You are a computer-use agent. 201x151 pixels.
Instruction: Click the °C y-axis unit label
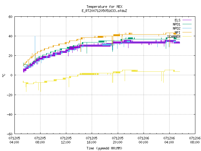click(x=3, y=75)
